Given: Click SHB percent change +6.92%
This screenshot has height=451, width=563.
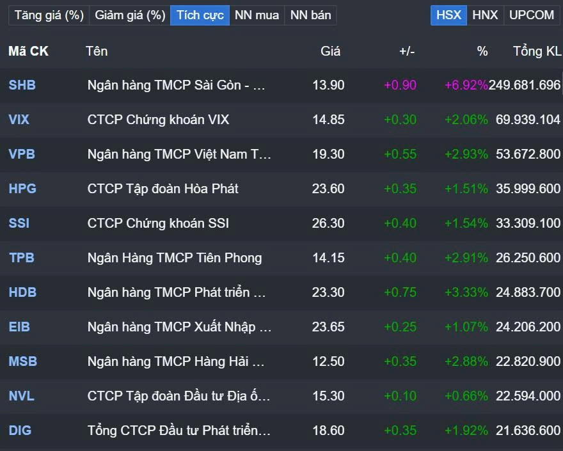Looking at the screenshot, I should [466, 85].
